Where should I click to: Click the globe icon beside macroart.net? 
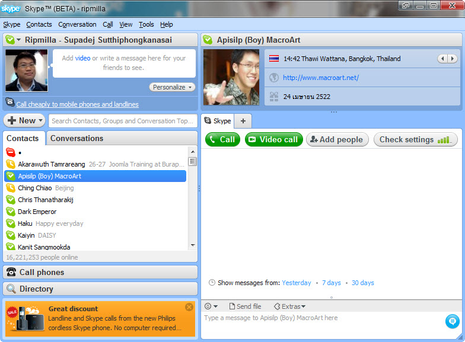(x=273, y=78)
